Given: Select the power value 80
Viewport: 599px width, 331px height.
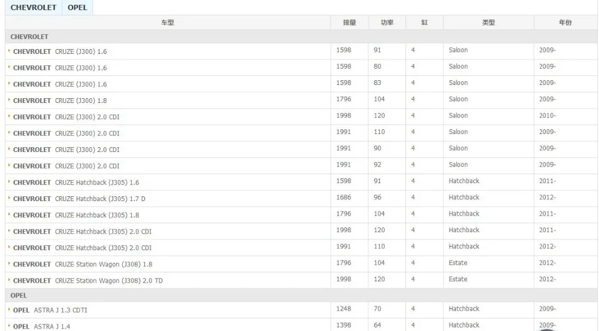Looking at the screenshot, I should [377, 66].
